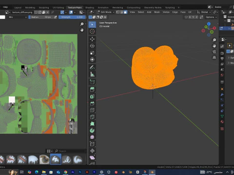
Task: Adjust the brush Strength slider
Action: point(72,17)
